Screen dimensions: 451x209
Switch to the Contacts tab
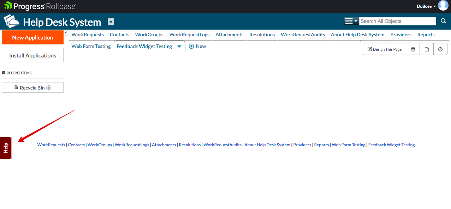point(119,35)
